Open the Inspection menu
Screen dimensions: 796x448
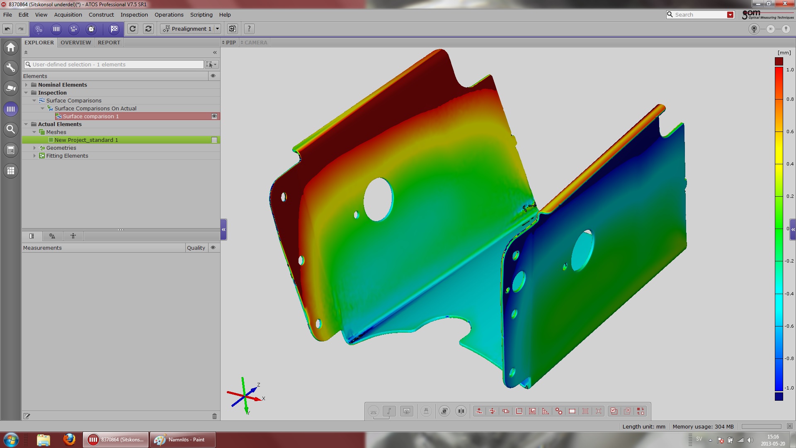[134, 15]
